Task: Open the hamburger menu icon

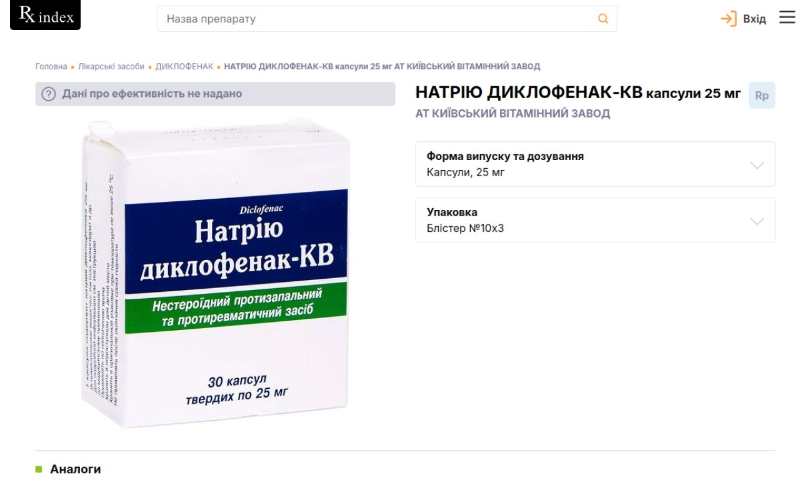Action: tap(787, 17)
